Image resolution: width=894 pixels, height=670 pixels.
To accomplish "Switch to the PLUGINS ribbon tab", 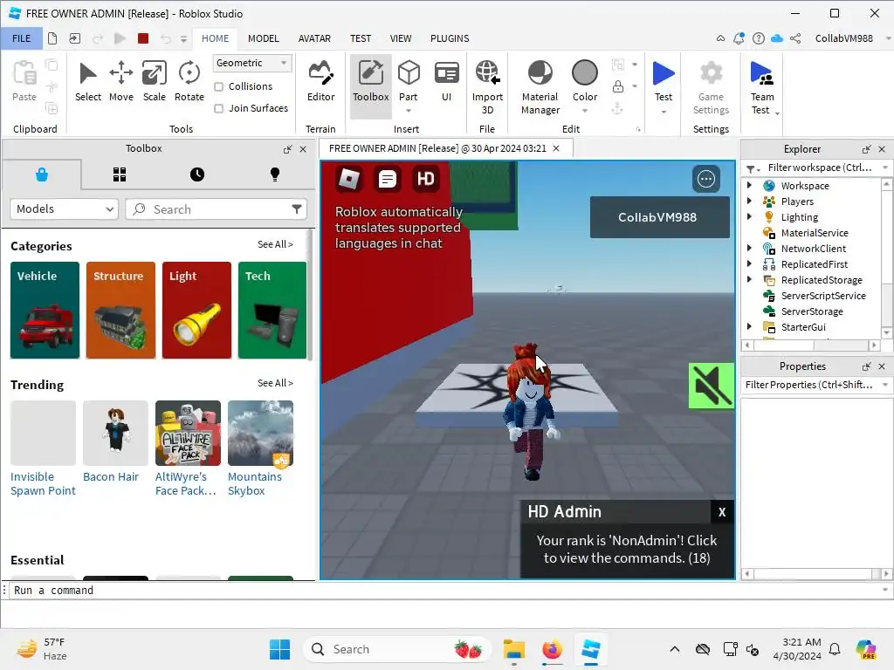I will tap(450, 38).
